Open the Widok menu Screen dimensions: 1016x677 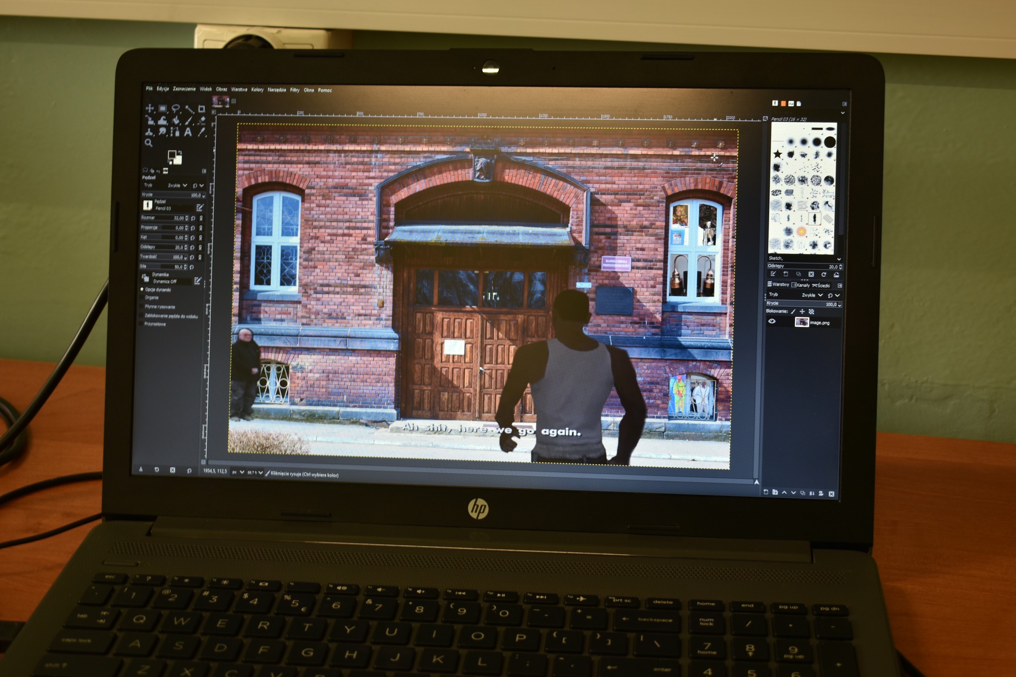click(x=206, y=89)
